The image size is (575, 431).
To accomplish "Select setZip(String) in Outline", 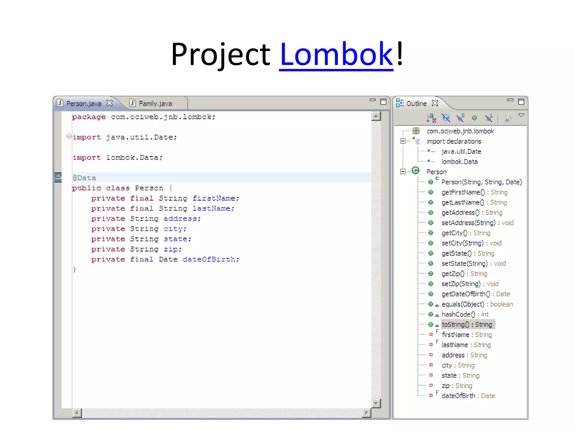I will pyautogui.click(x=470, y=284).
